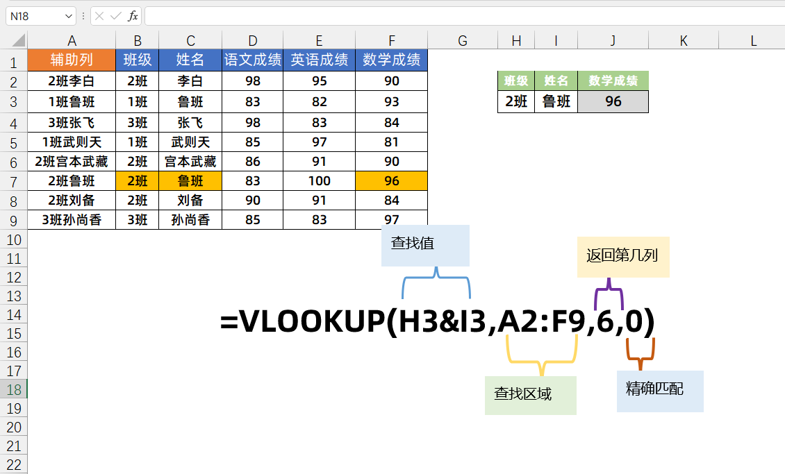Image resolution: width=785 pixels, height=474 pixels.
Task: Open the Name Box dropdown arrow
Action: click(68, 16)
